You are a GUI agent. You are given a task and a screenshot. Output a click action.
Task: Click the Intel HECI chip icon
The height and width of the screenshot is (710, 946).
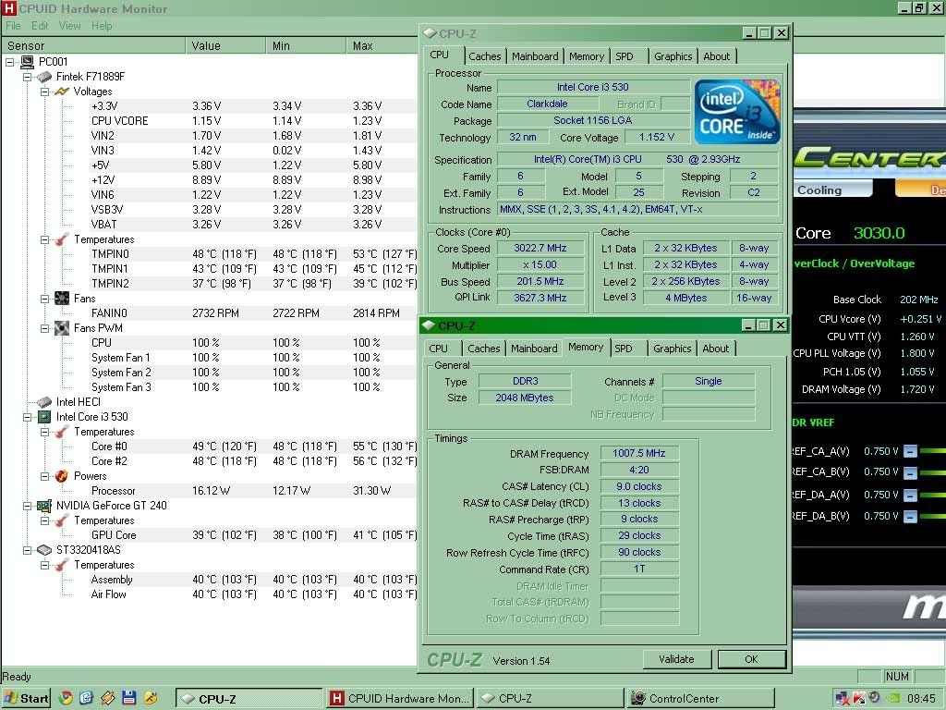pyautogui.click(x=44, y=402)
